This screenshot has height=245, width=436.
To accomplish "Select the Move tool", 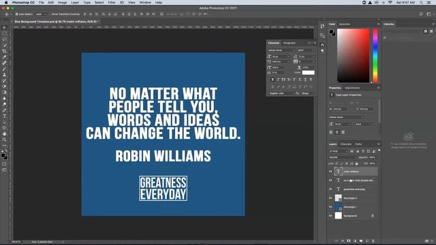I will point(4,27).
